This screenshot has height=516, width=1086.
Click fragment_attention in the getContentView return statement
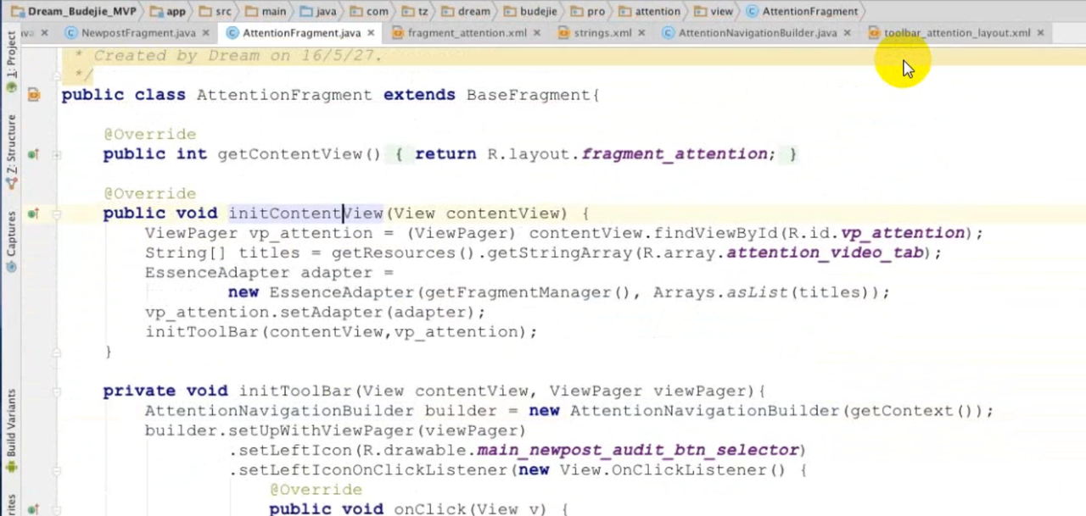click(x=675, y=154)
